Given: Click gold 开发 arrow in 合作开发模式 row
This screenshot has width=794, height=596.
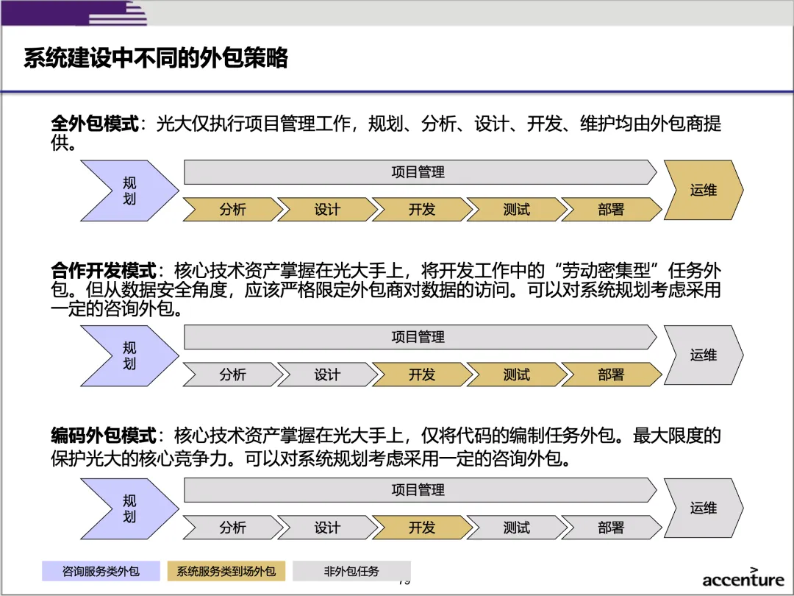Looking at the screenshot, I should (x=422, y=375).
